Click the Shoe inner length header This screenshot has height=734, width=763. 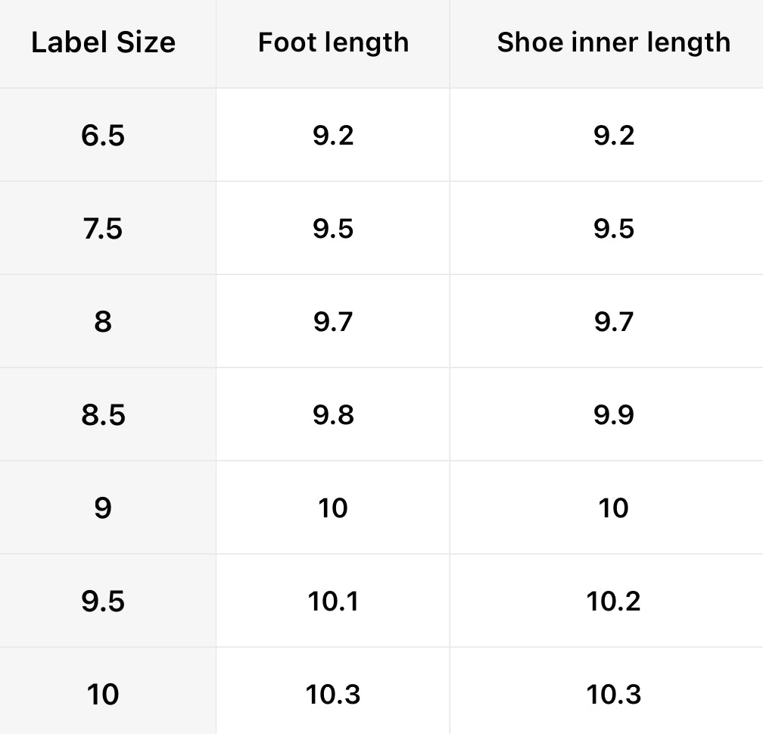tap(613, 42)
